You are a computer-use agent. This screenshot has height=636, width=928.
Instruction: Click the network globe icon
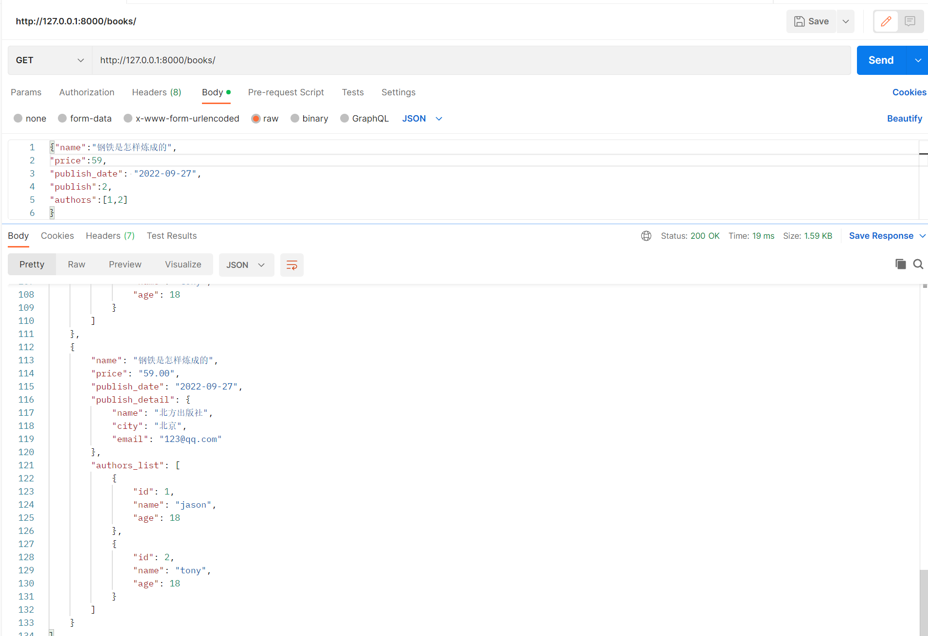(646, 236)
